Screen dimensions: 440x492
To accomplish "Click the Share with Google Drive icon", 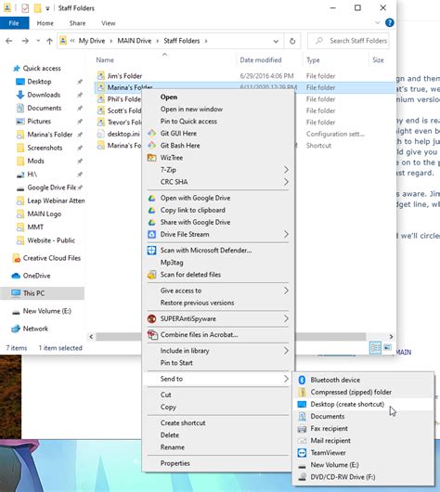I will 152,222.
